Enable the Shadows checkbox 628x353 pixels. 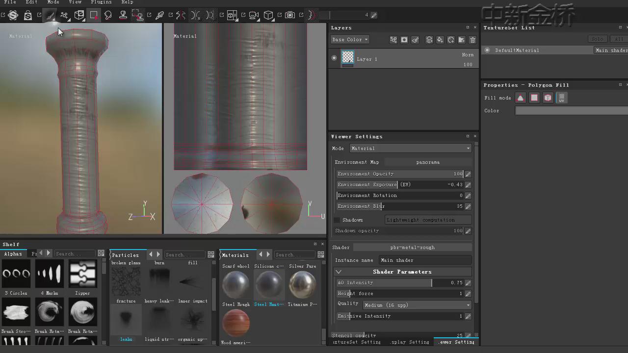point(337,220)
